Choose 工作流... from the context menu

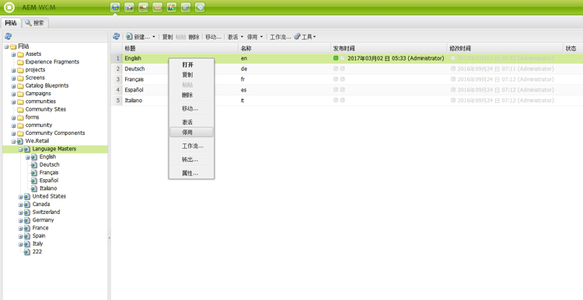(191, 146)
